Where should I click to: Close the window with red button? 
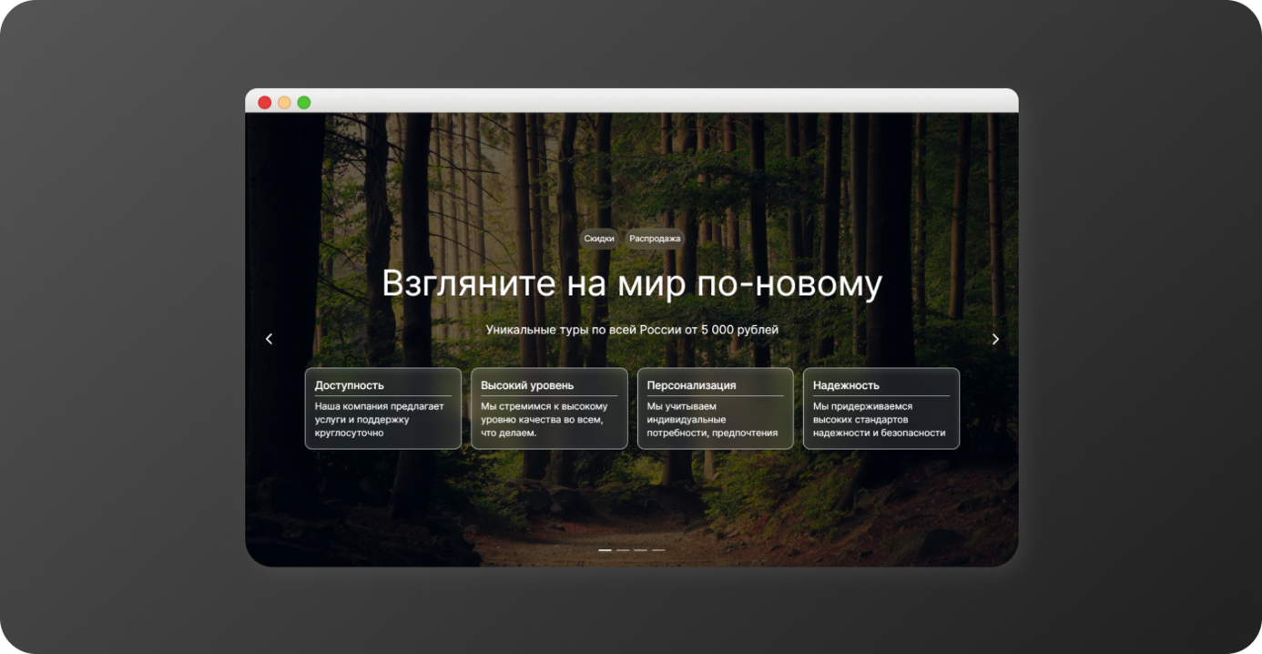tap(265, 102)
